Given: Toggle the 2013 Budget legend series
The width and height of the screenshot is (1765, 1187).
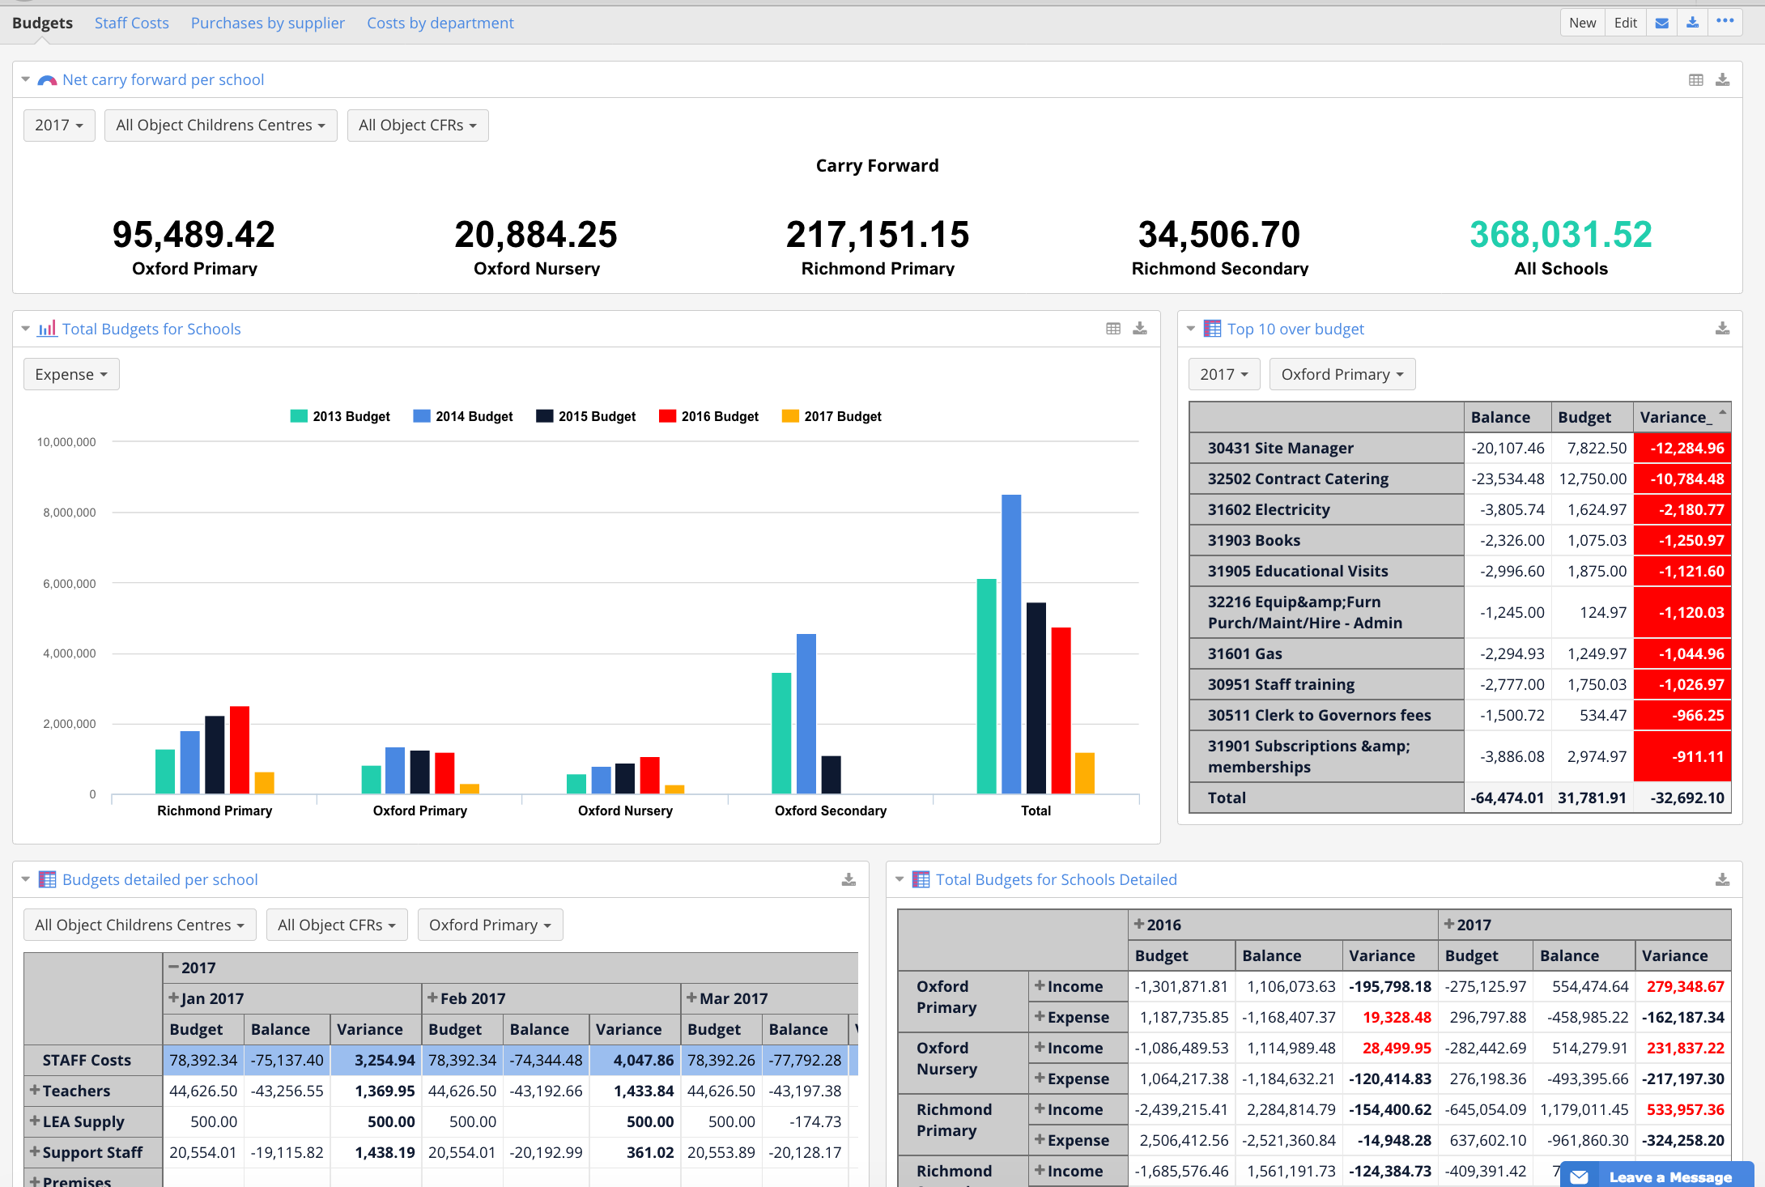Looking at the screenshot, I should (x=341, y=416).
